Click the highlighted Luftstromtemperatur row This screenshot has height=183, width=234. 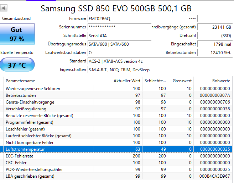(116, 149)
